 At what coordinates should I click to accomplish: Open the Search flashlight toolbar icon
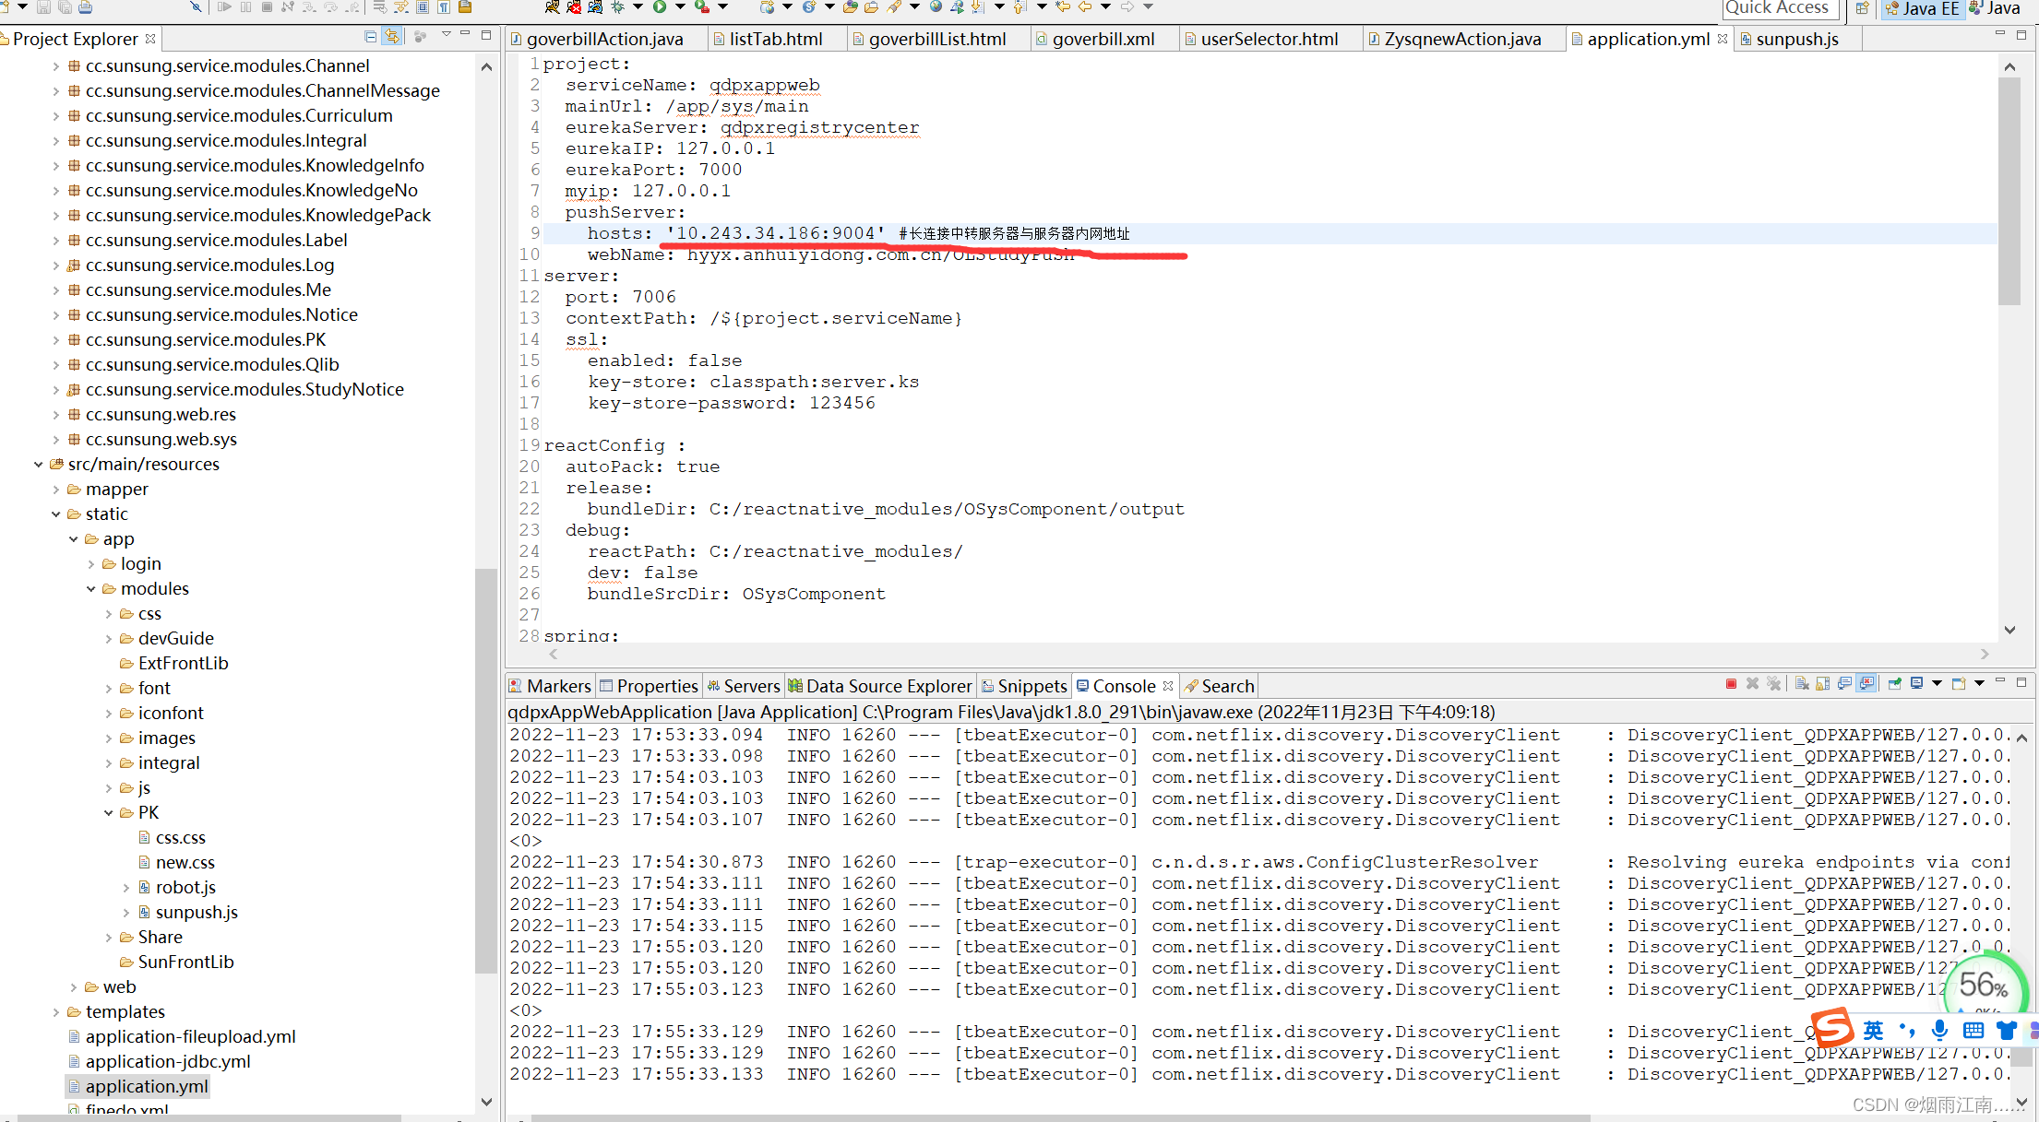(x=894, y=8)
